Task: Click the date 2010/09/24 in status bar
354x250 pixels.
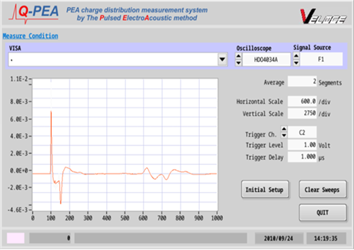Action: [279, 239]
